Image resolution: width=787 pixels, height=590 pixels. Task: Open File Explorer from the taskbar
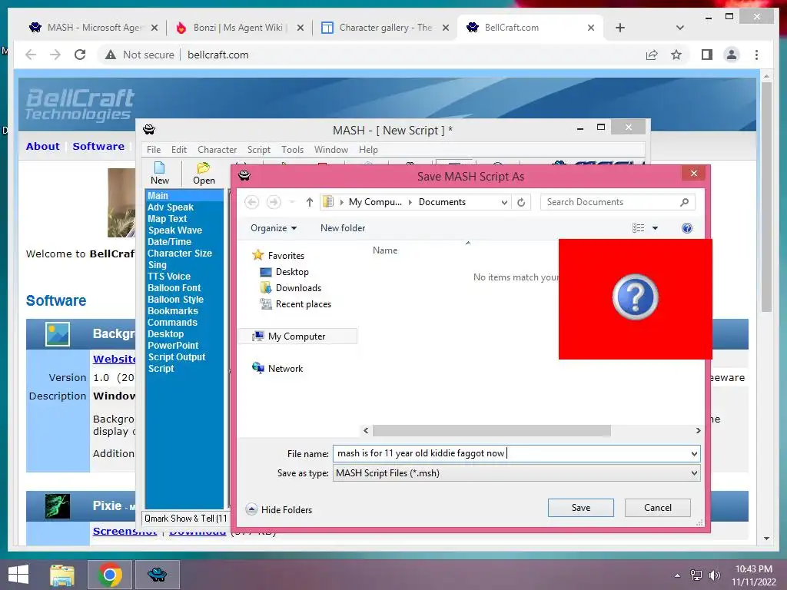(62, 575)
